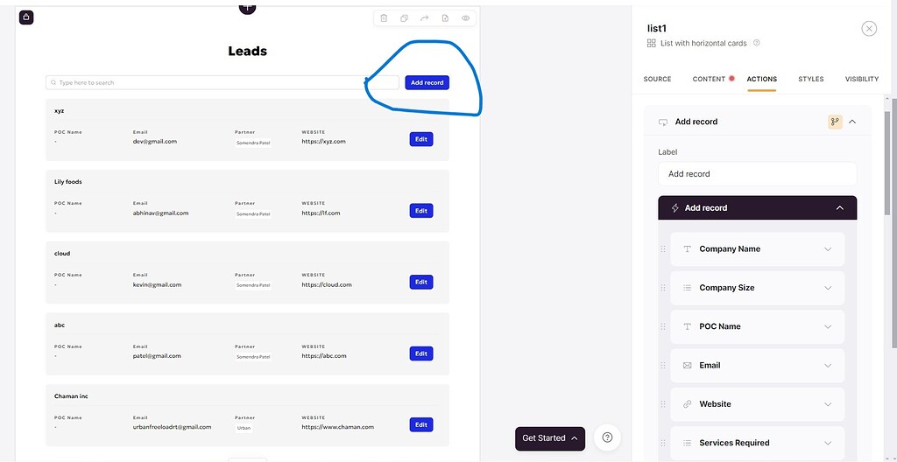Switch to the Styles tab
The height and width of the screenshot is (462, 897).
pyautogui.click(x=810, y=80)
